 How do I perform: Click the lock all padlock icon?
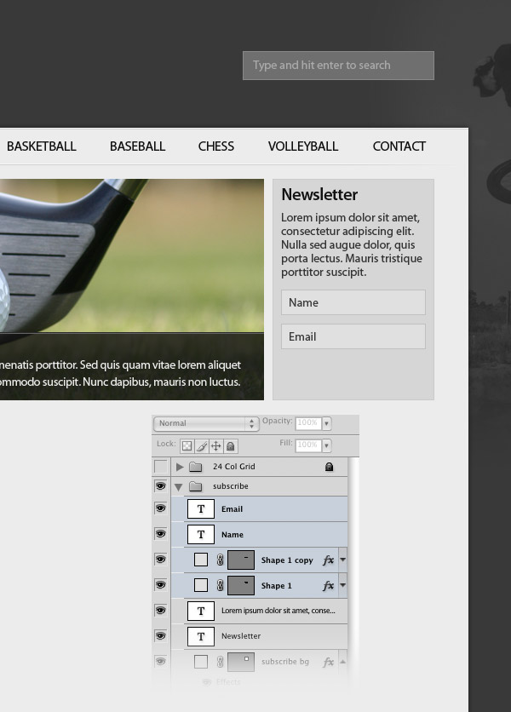(231, 446)
